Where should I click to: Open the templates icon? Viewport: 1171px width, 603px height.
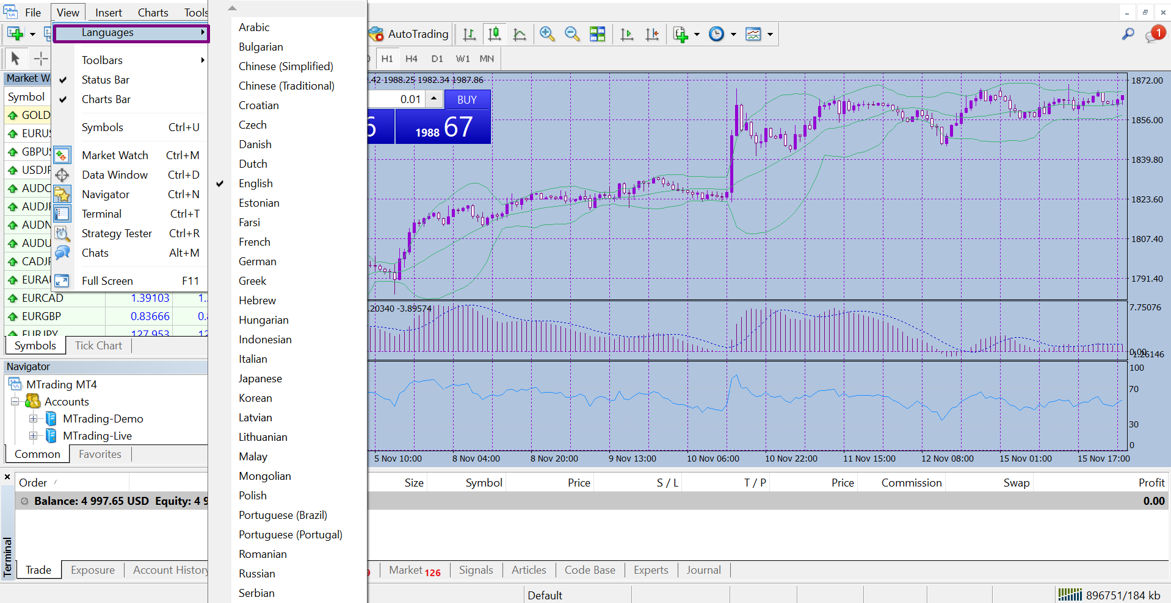[x=753, y=34]
